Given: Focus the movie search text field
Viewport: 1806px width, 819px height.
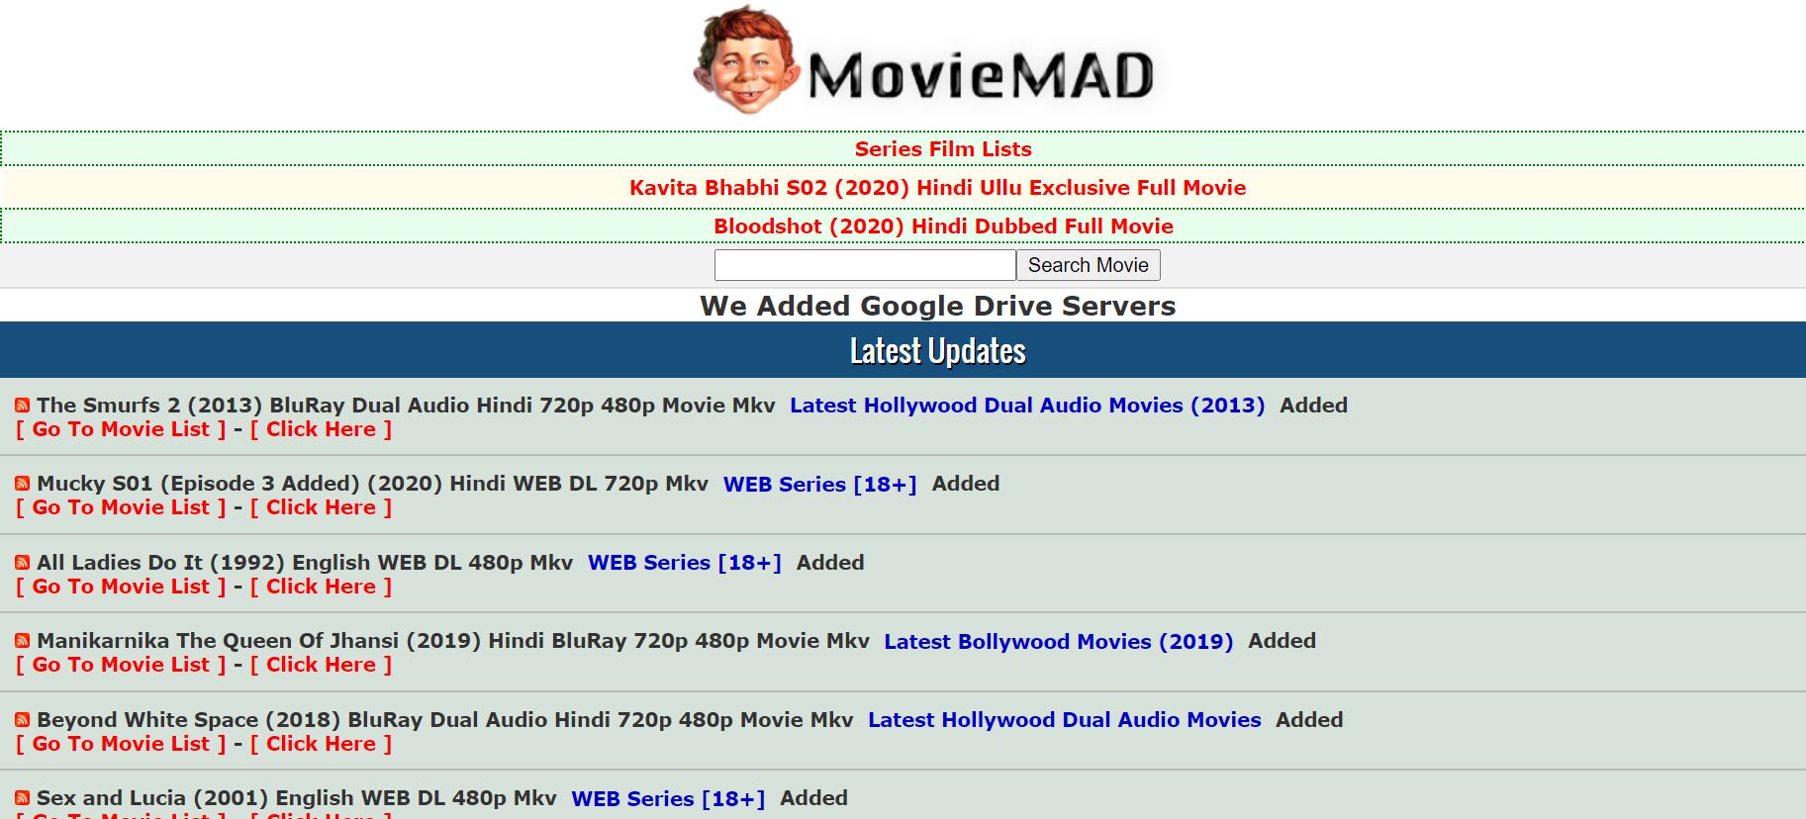Looking at the screenshot, I should pyautogui.click(x=864, y=265).
